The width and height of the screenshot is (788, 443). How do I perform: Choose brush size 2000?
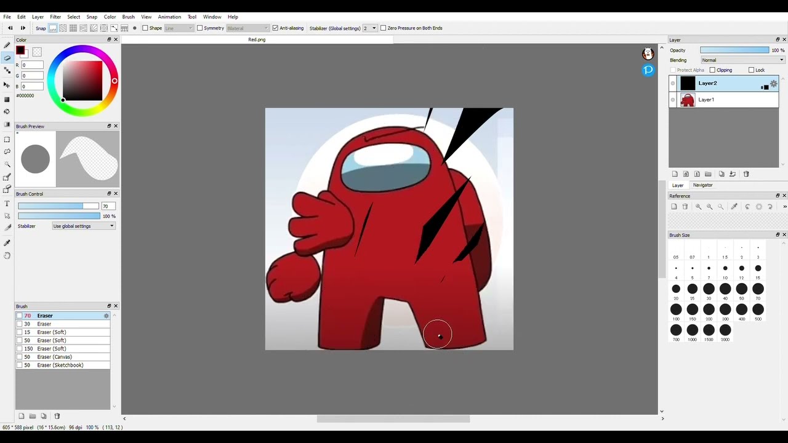point(725,330)
